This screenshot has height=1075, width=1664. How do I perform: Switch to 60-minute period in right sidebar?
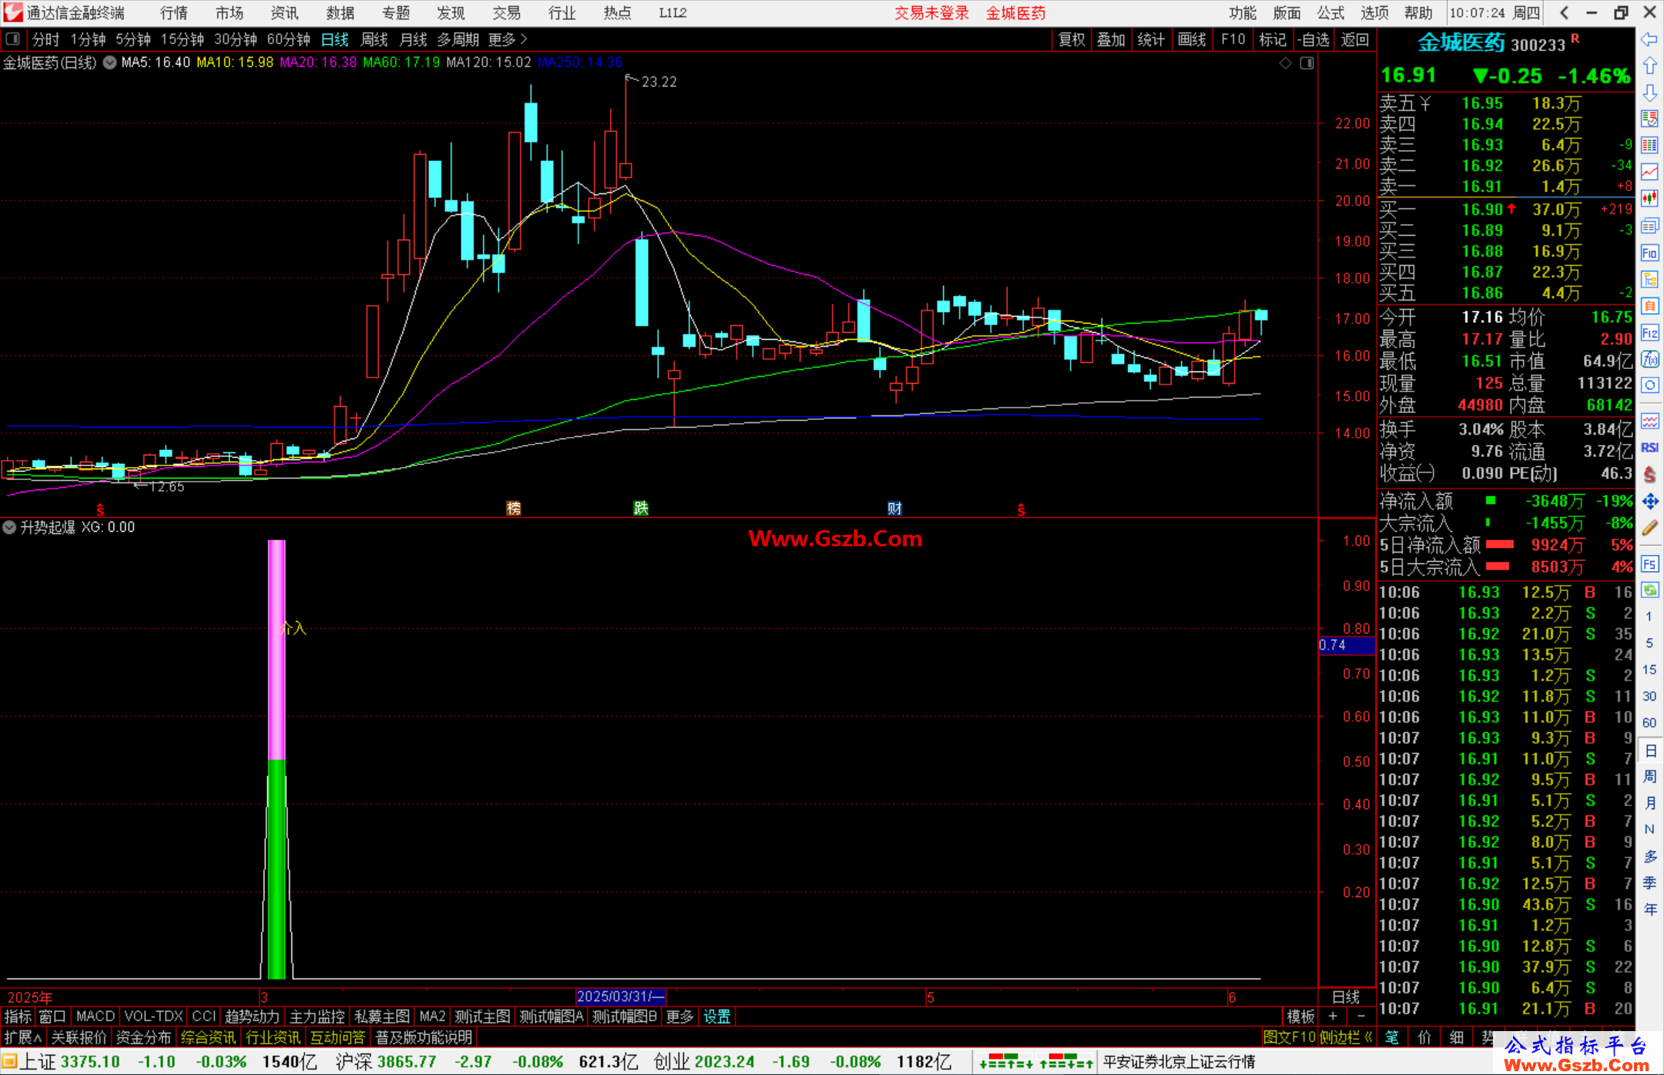[x=1649, y=723]
